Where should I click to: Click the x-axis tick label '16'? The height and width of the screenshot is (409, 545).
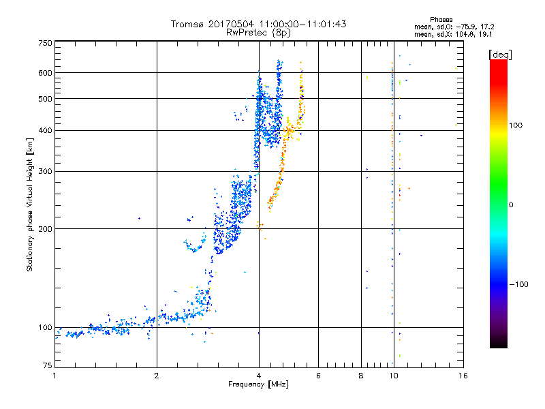[x=463, y=376]
